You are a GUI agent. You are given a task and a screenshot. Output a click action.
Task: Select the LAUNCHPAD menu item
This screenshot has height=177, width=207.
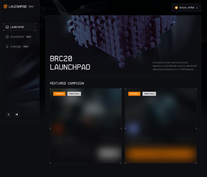(x=20, y=27)
